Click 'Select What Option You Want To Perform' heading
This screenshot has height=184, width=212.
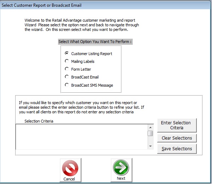95,42
